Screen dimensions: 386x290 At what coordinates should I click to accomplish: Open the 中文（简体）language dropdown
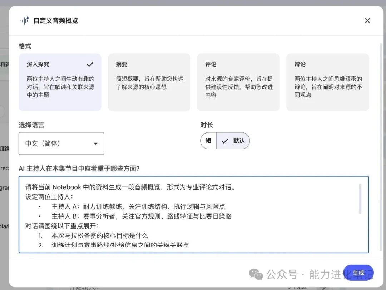(61, 144)
